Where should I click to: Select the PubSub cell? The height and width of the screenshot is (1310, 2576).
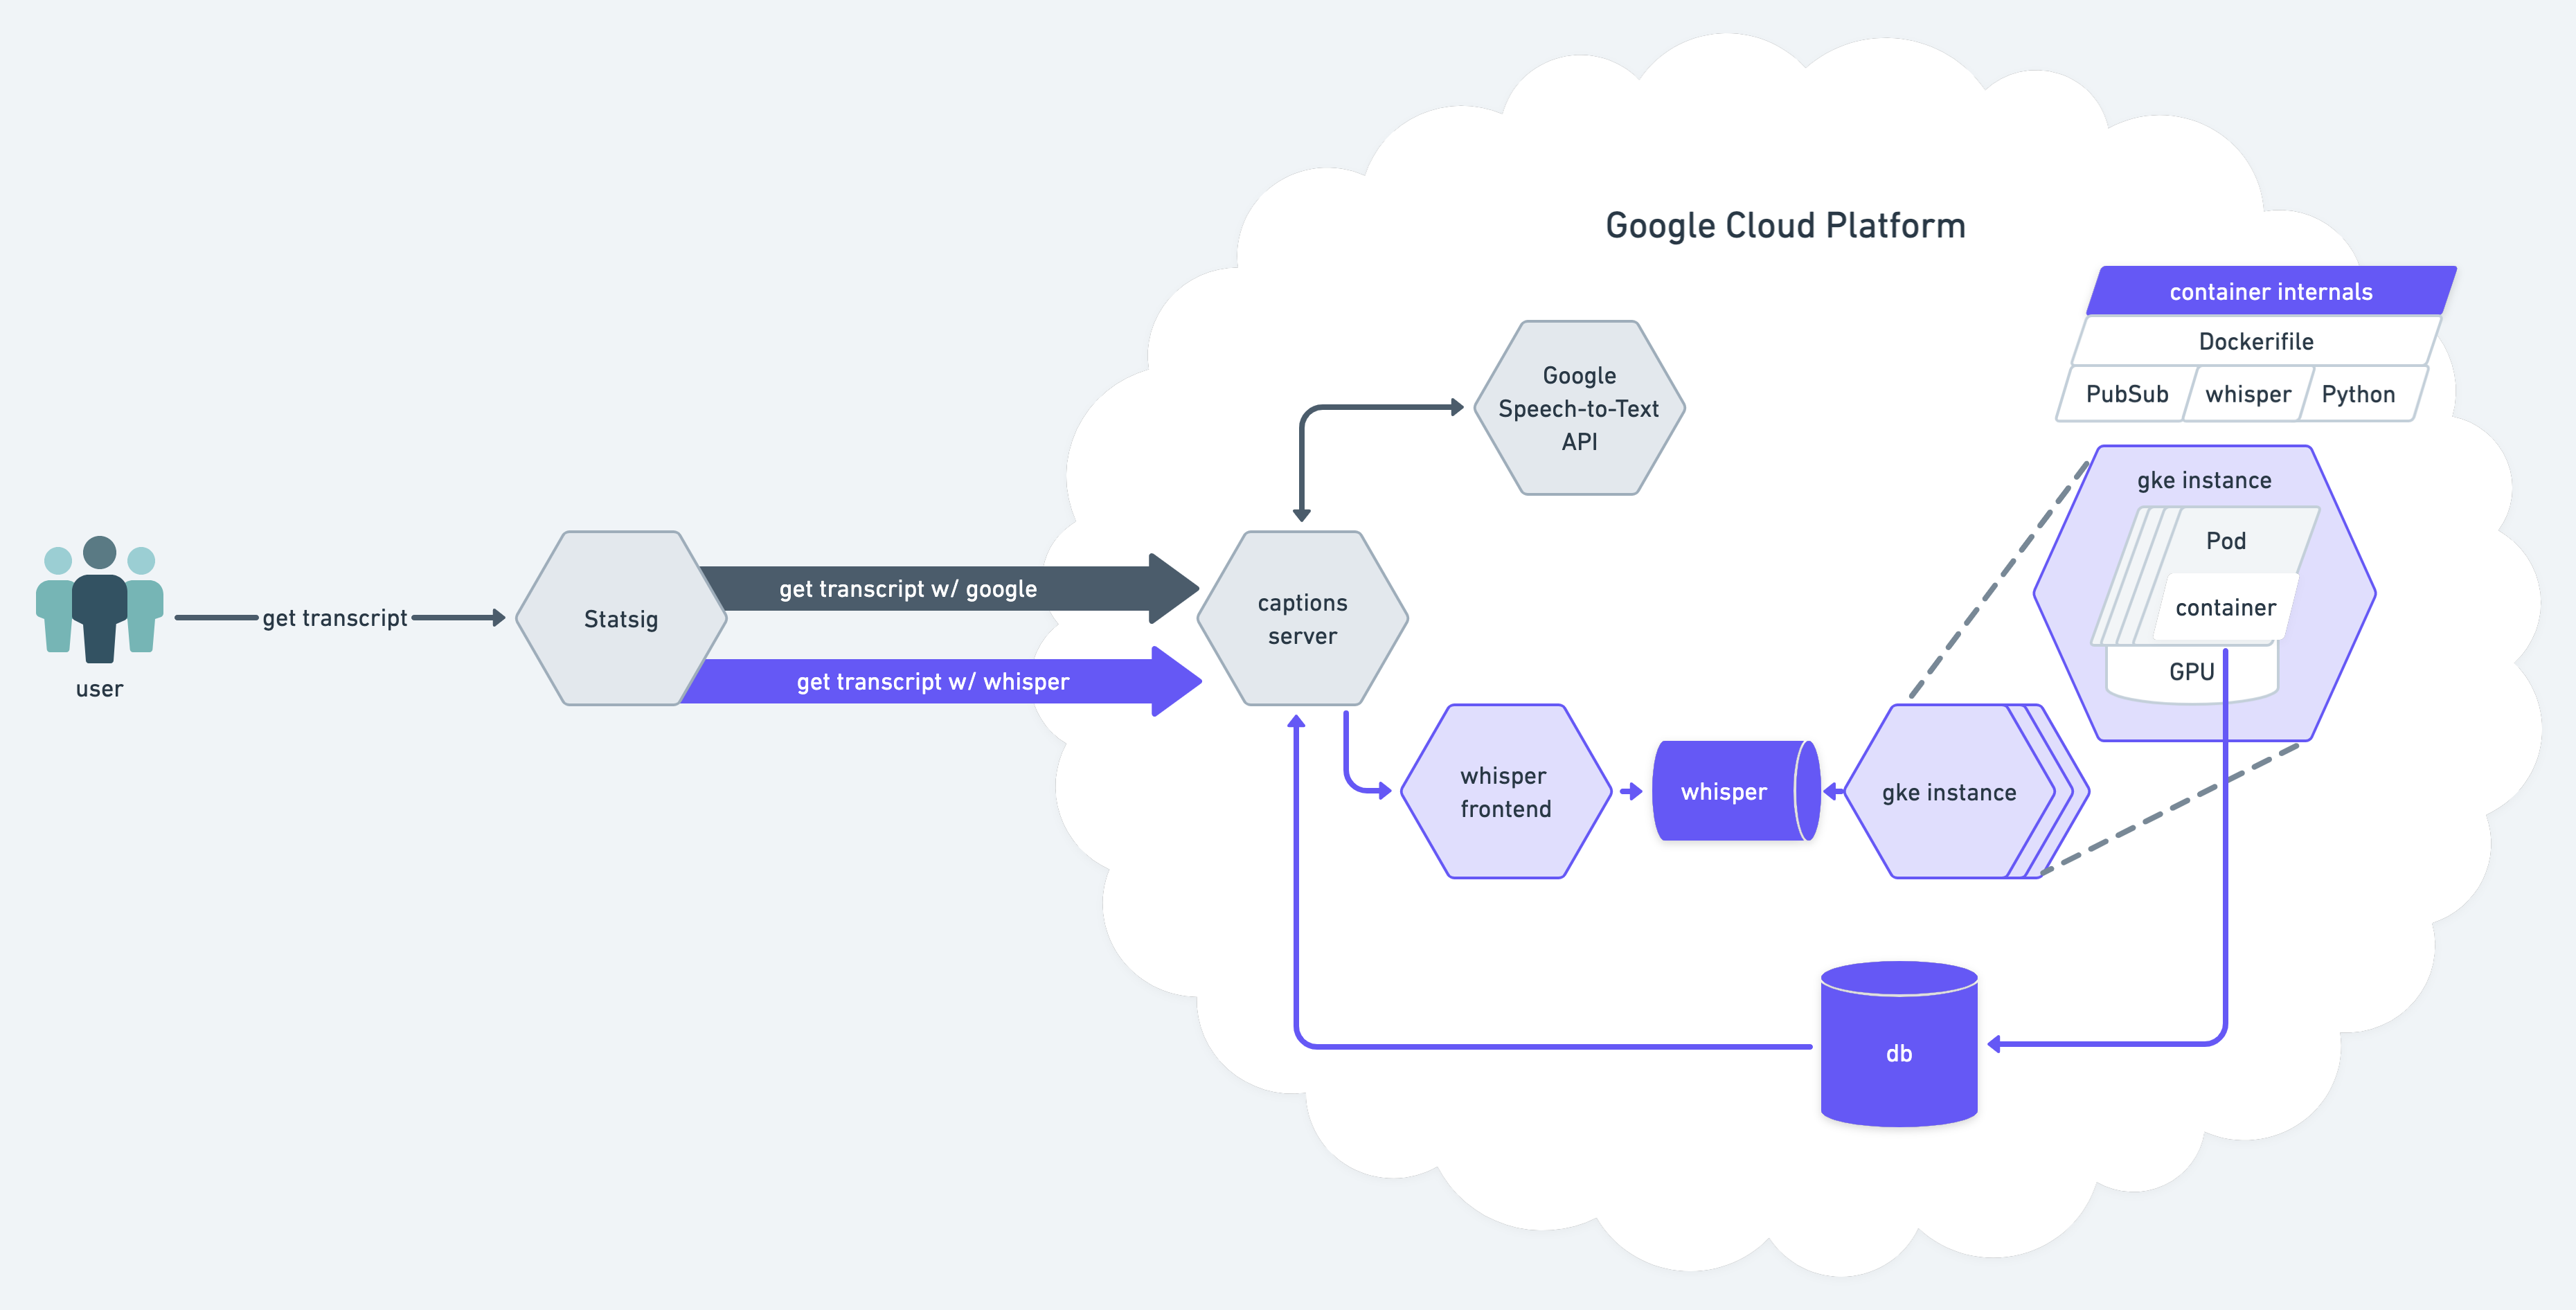tap(2127, 395)
